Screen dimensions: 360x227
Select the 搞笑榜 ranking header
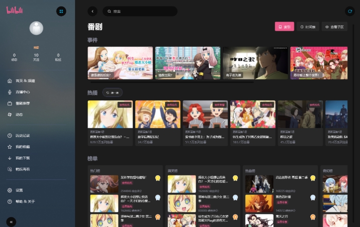point(173,170)
